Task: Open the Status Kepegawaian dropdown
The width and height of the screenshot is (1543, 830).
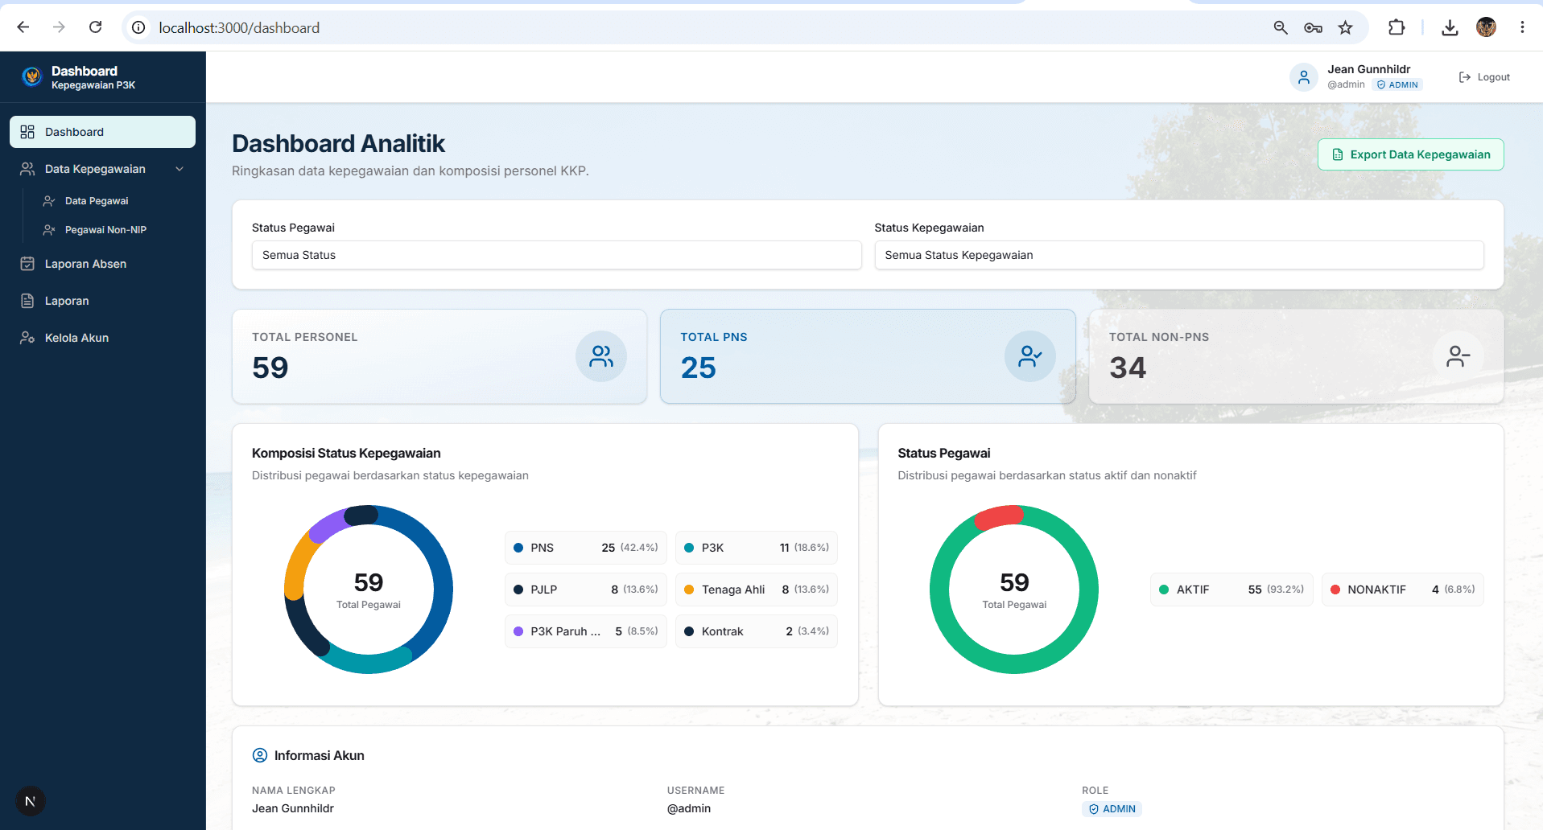Action: tap(1178, 255)
